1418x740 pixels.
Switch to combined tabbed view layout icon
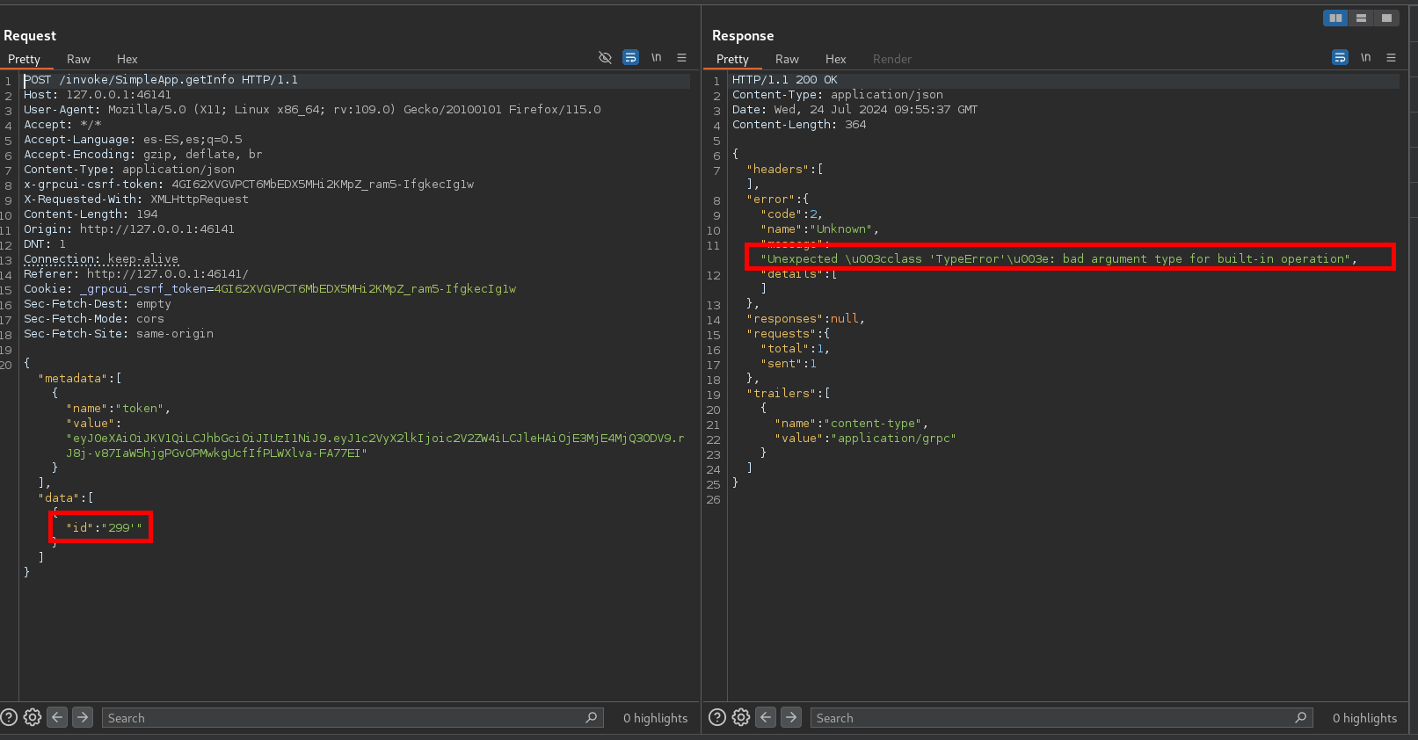tap(1386, 18)
